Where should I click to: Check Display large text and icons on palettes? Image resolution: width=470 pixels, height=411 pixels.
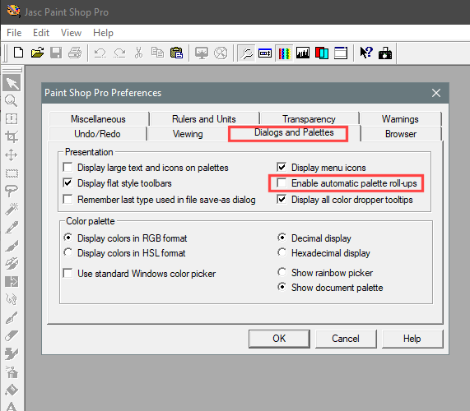tap(68, 167)
